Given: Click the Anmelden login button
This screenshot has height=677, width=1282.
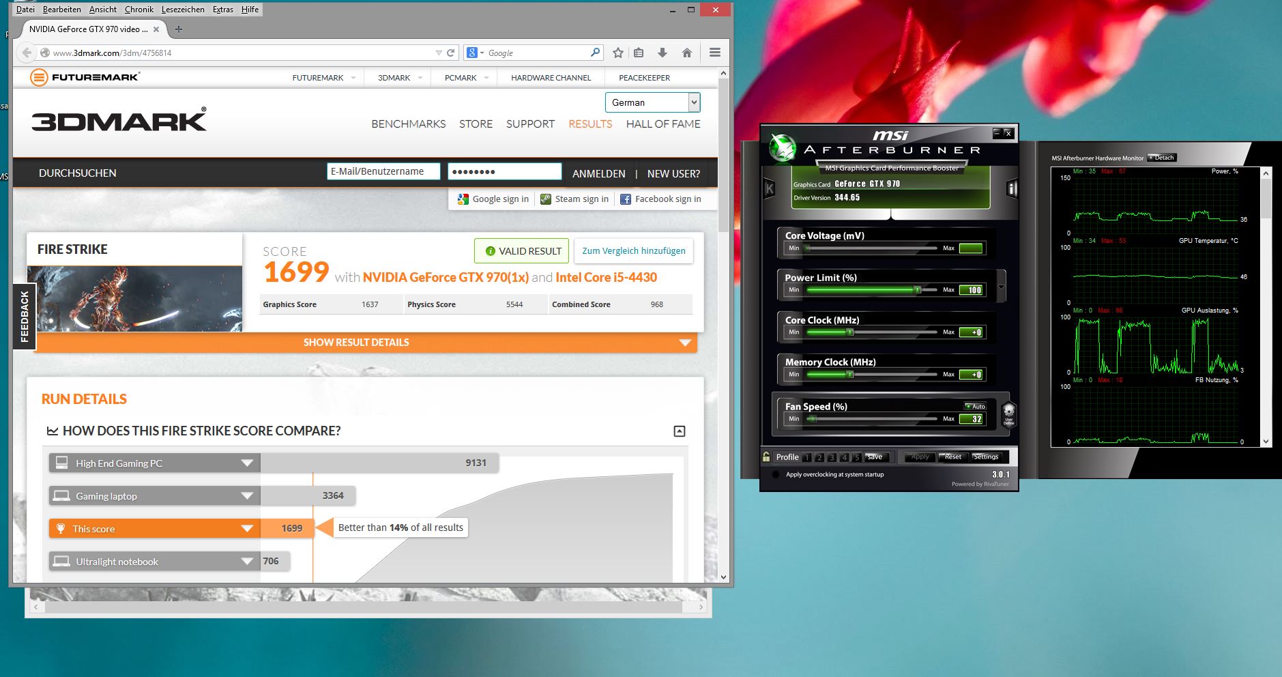Looking at the screenshot, I should pyautogui.click(x=598, y=173).
